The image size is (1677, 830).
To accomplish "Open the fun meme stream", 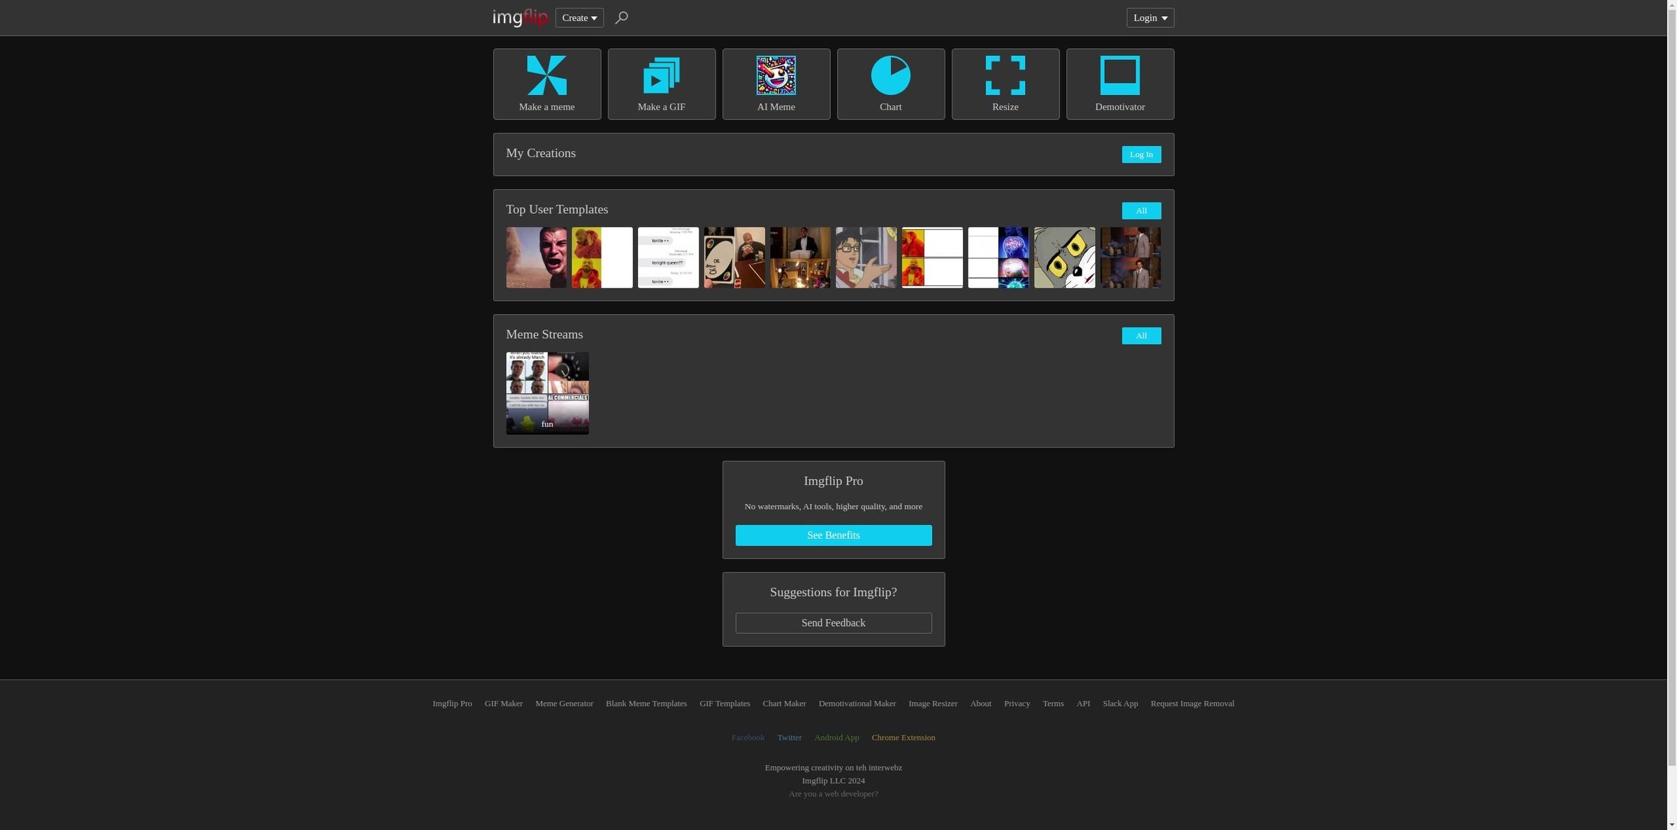I will coord(547,393).
